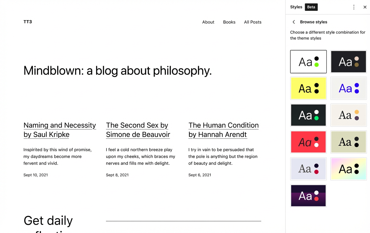Close the Styles panel

[365, 7]
